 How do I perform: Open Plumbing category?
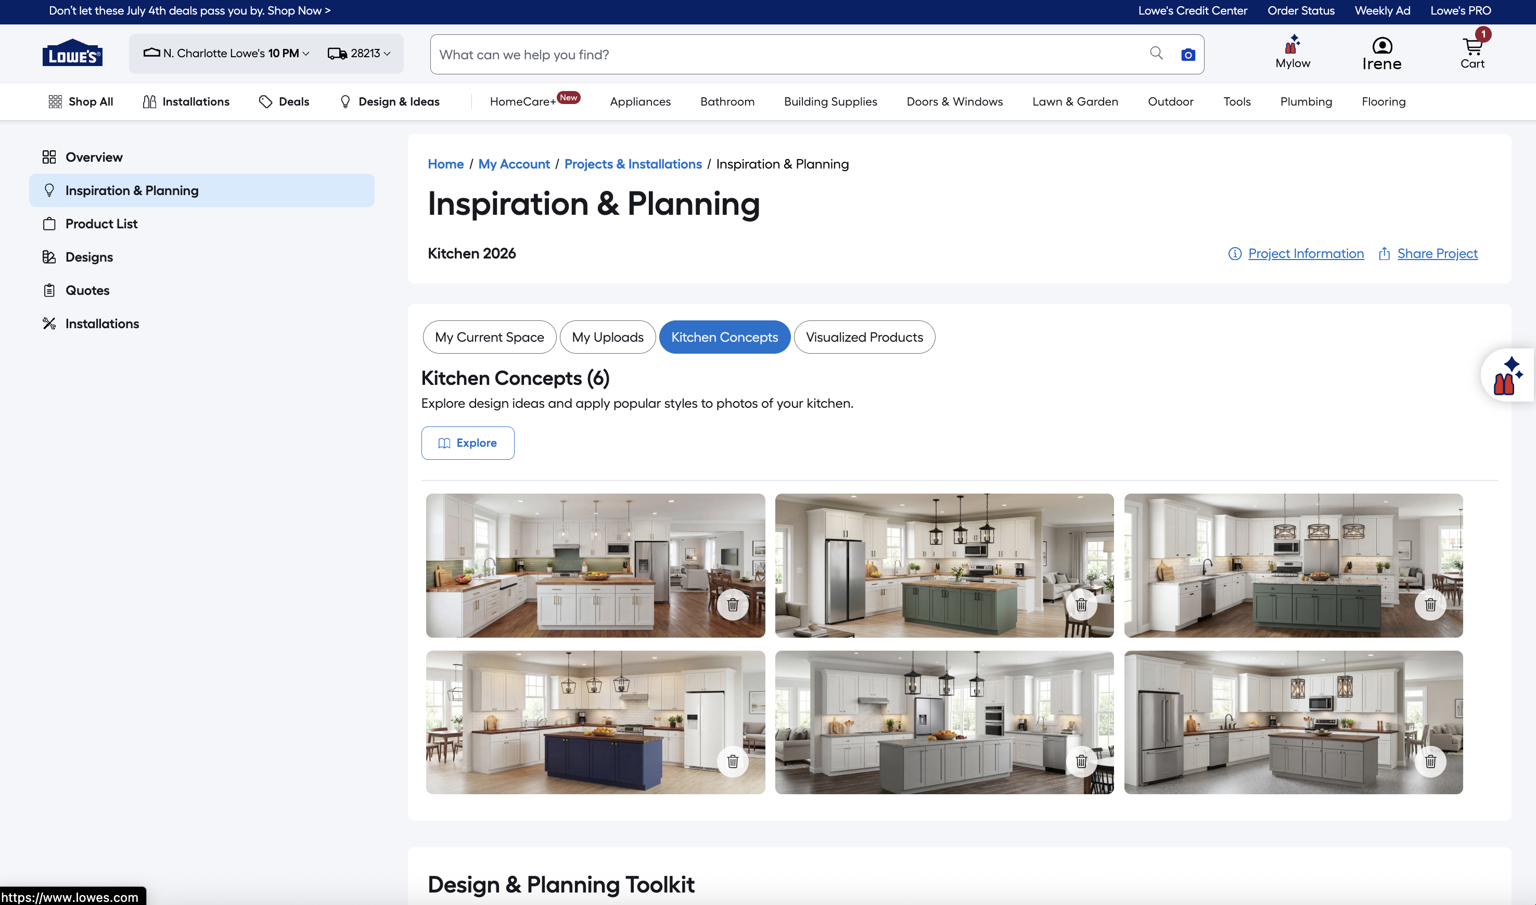(1306, 102)
